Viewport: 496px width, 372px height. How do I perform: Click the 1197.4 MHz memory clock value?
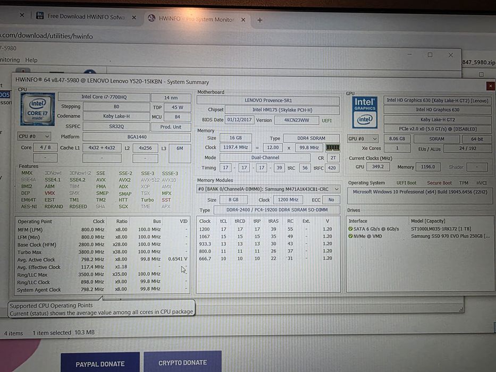(x=236, y=147)
